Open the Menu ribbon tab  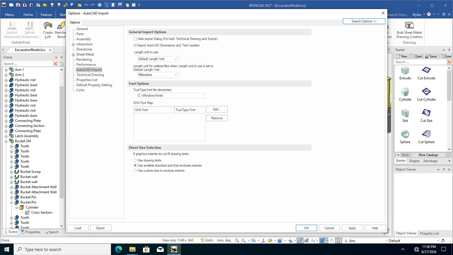tap(9, 14)
